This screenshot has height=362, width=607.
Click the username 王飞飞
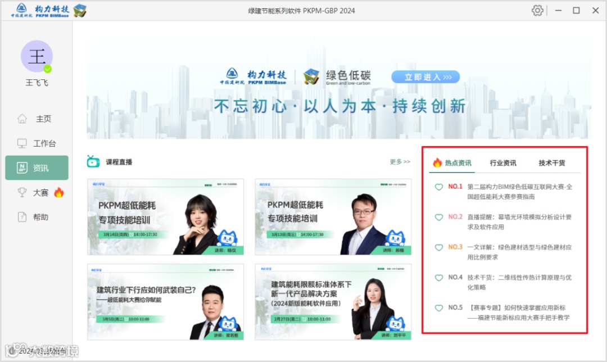click(37, 83)
